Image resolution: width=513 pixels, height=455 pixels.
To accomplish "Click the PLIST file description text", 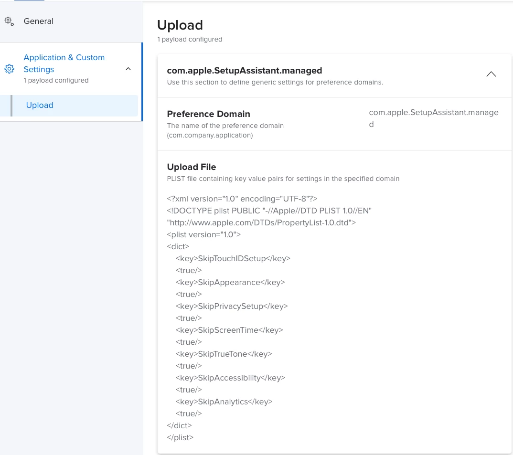I will (x=283, y=179).
